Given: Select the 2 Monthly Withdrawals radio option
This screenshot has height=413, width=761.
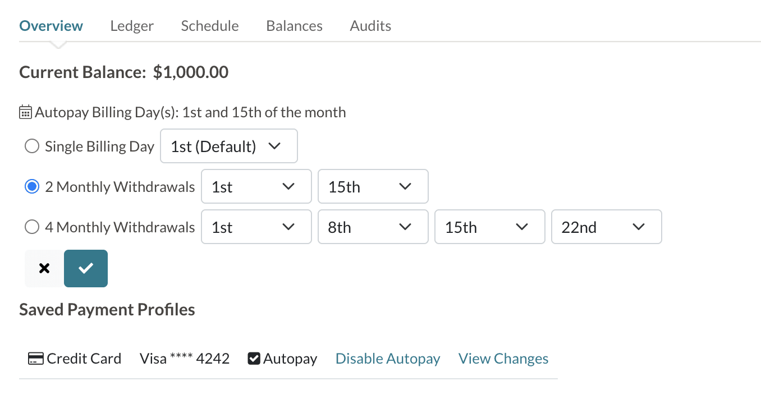Looking at the screenshot, I should [32, 187].
